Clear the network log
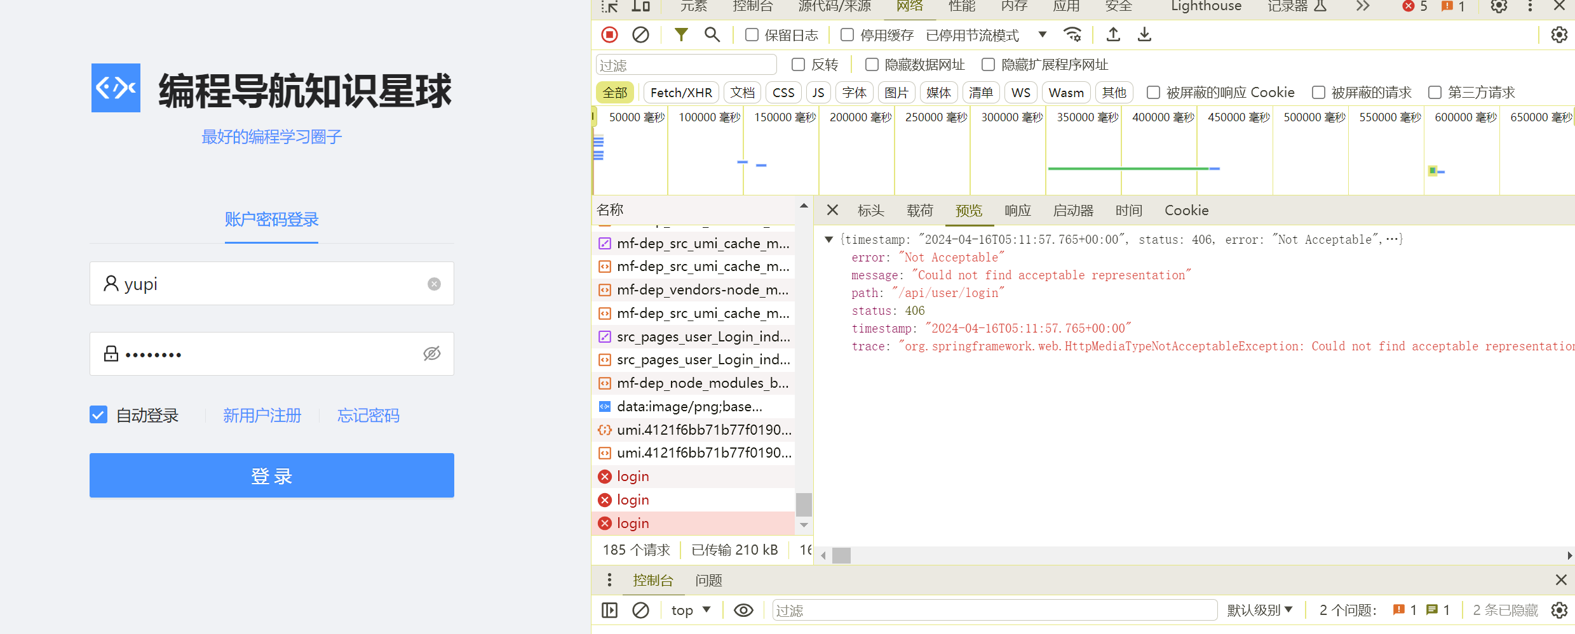Image resolution: width=1575 pixels, height=634 pixels. (640, 35)
